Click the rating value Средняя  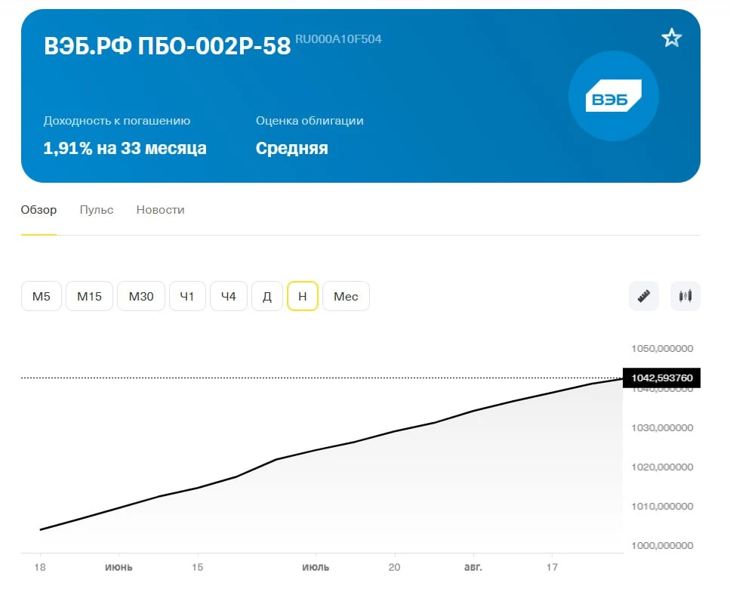(x=292, y=148)
